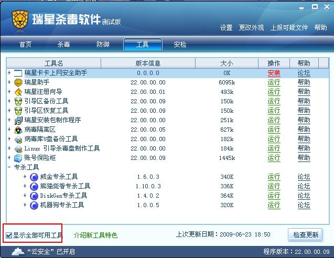Click 安装 for 瑞星卡卡上网安全助手
Screen dimensions: 334x258
tap(274, 73)
